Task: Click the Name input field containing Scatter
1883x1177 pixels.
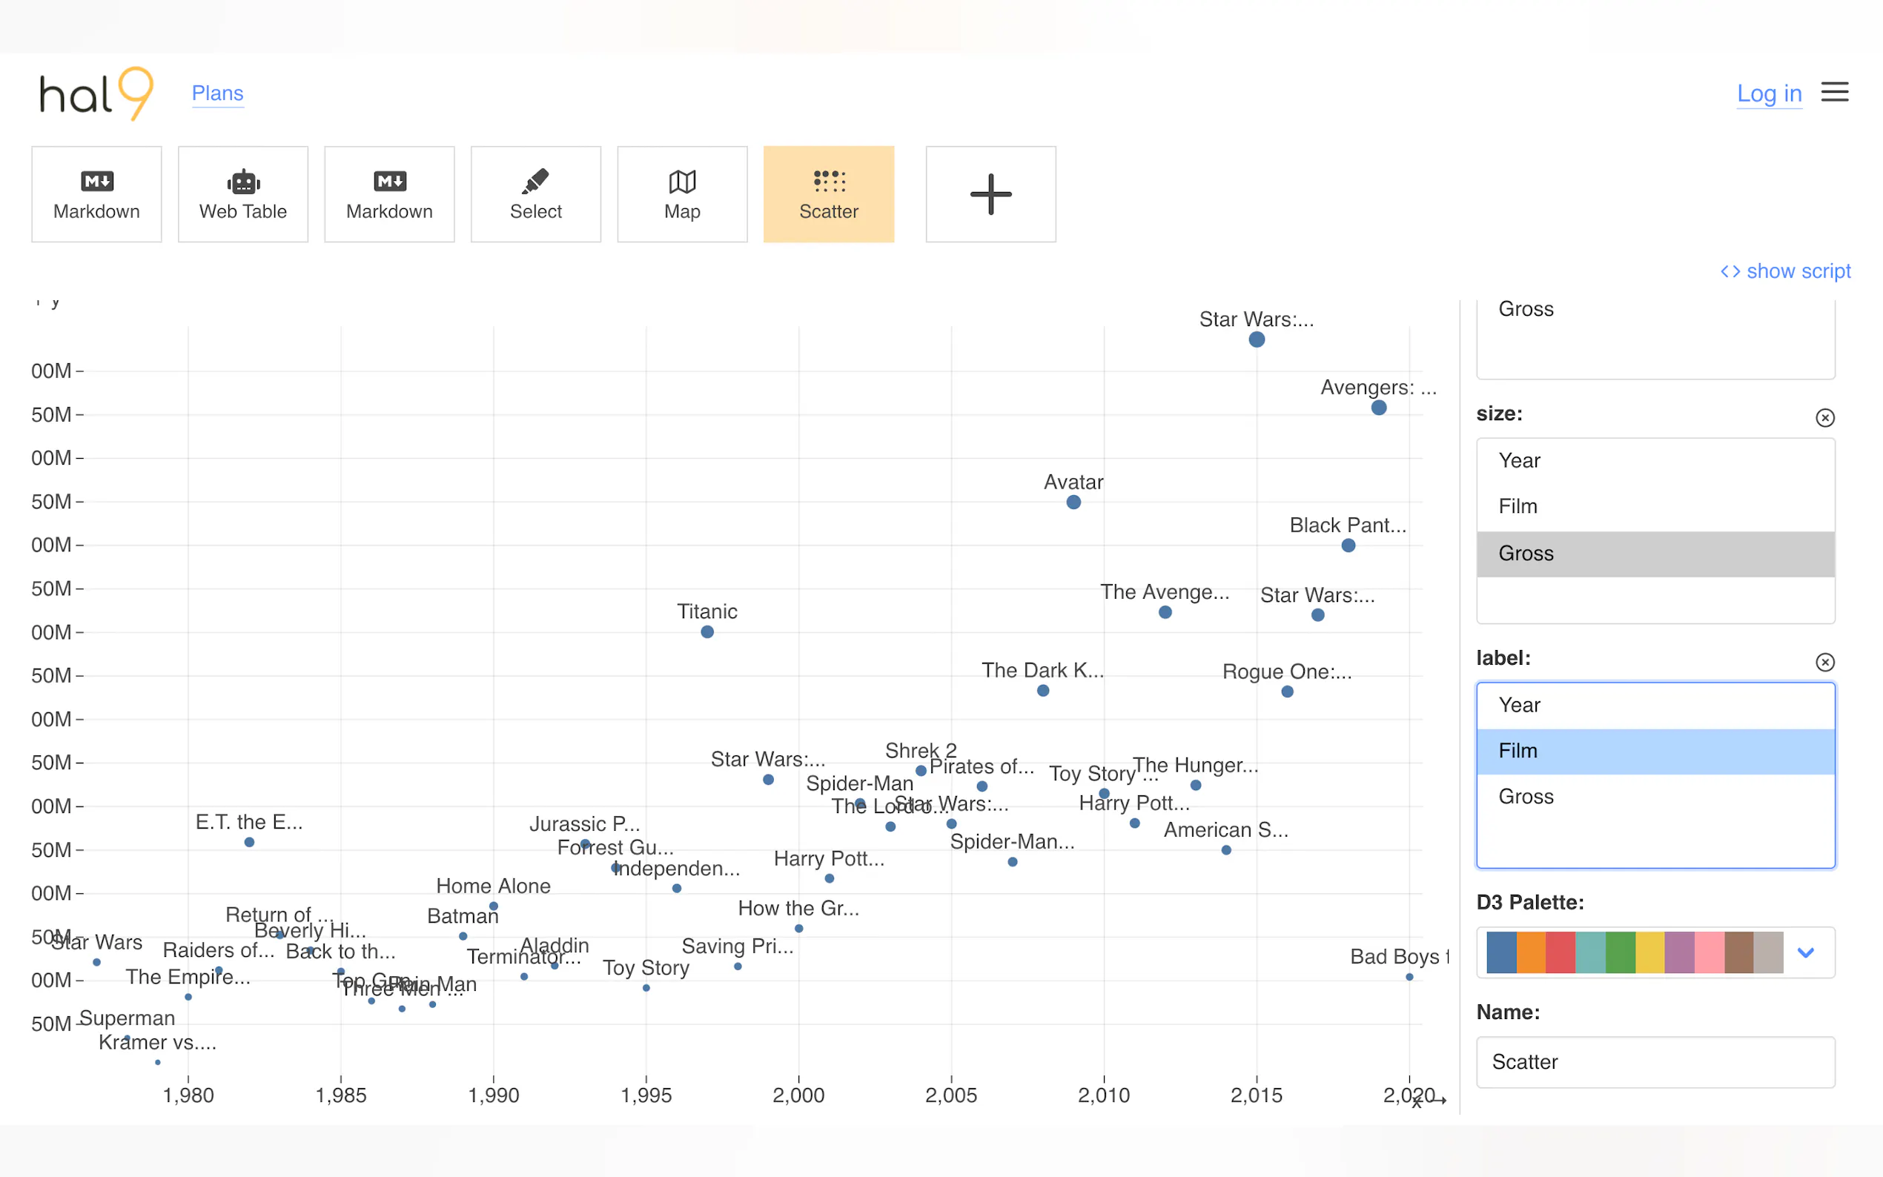Action: click(x=1655, y=1062)
